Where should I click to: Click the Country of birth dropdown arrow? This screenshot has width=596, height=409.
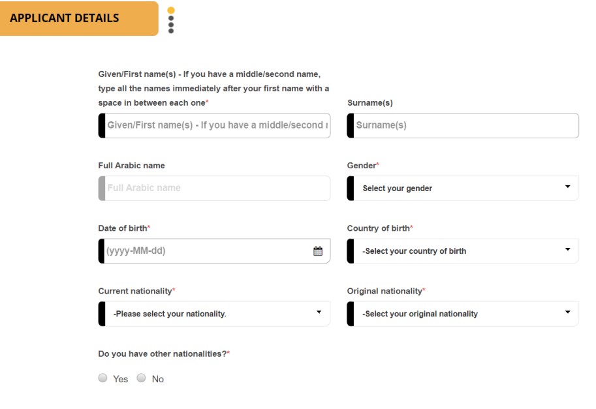(567, 249)
